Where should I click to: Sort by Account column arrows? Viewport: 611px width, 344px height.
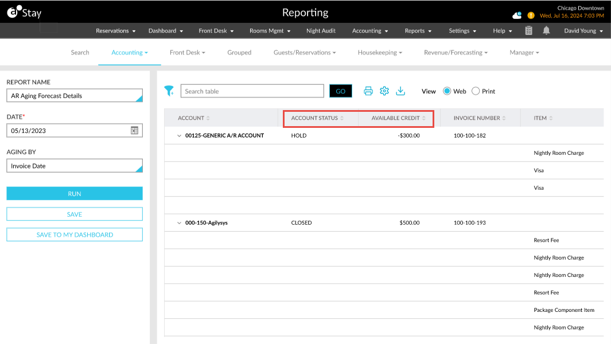[x=208, y=118]
